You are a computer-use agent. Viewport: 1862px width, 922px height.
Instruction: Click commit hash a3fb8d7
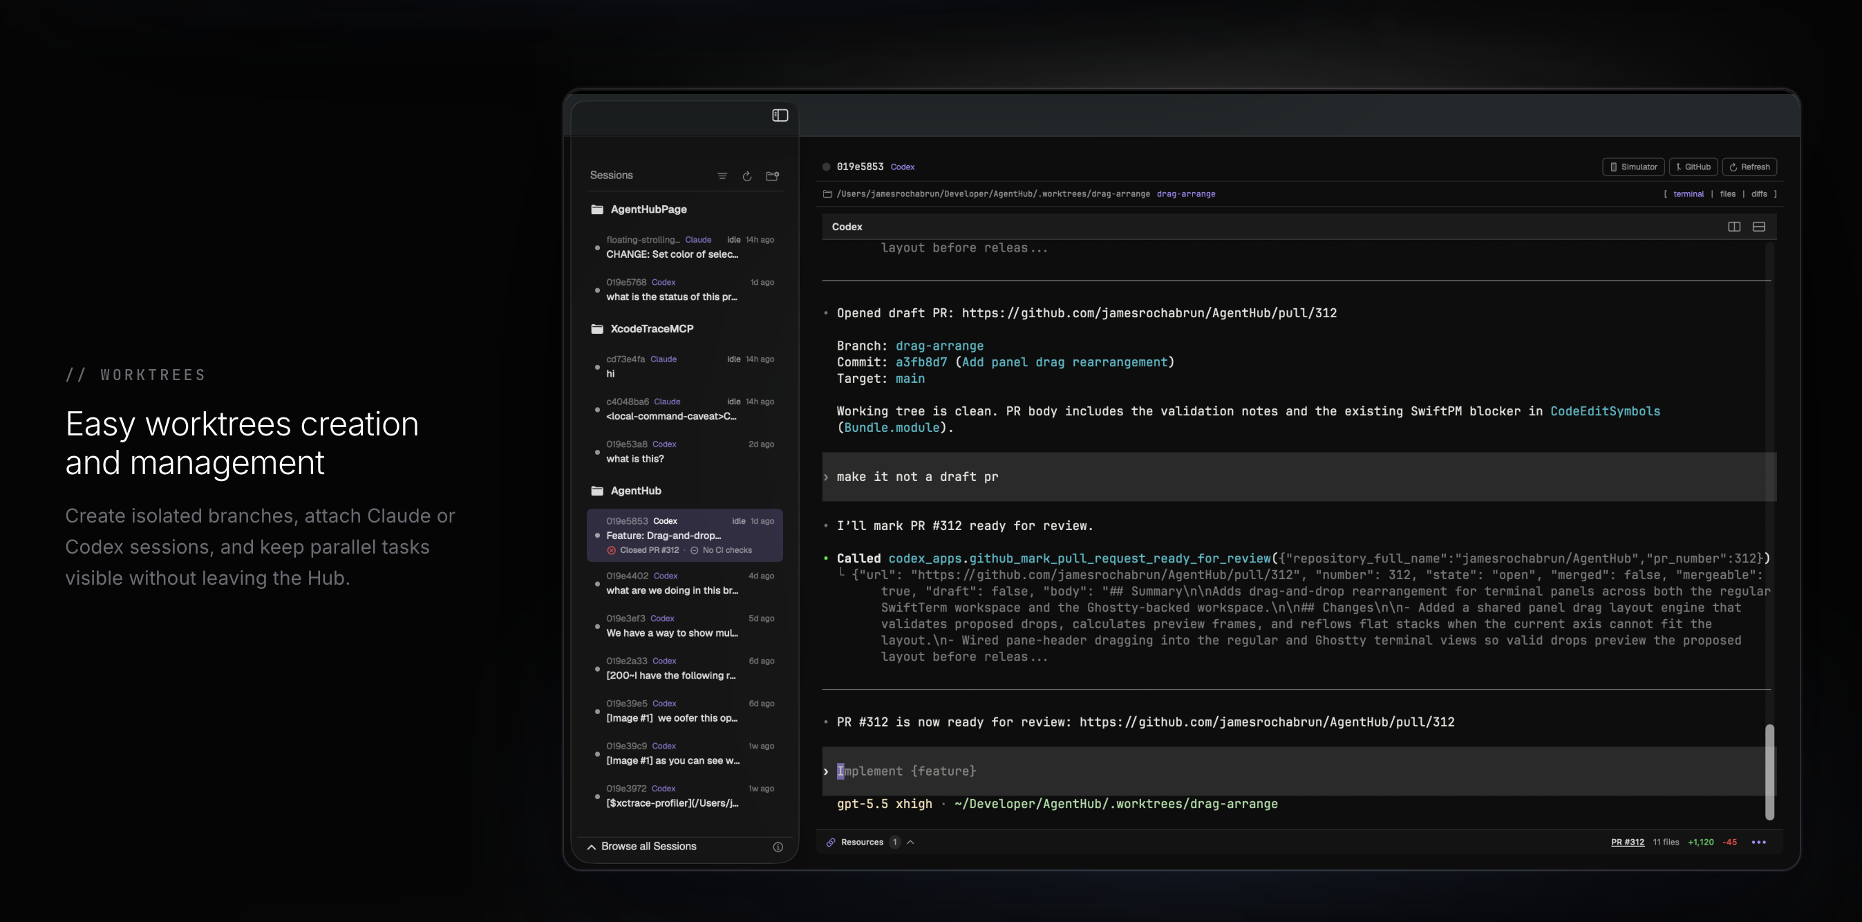pyautogui.click(x=921, y=362)
